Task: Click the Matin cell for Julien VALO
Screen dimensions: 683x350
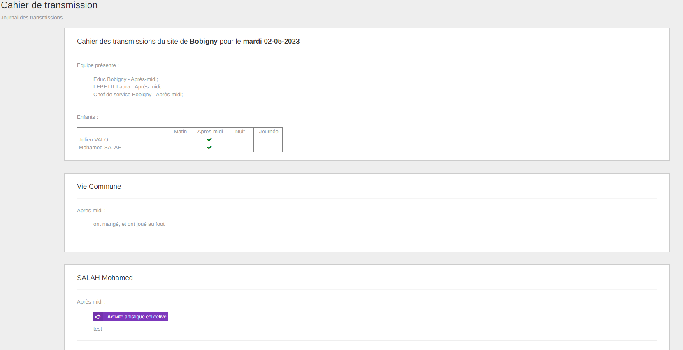Action: coord(179,140)
